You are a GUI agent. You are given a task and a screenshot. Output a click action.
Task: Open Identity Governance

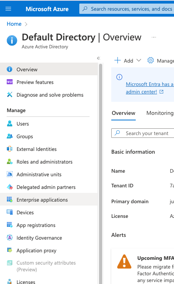click(49, 238)
